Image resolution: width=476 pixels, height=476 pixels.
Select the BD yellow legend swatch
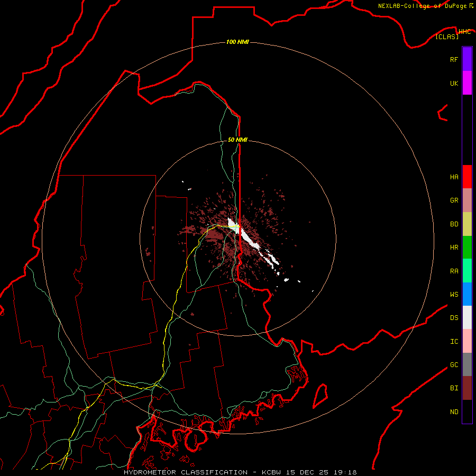pyautogui.click(x=467, y=224)
